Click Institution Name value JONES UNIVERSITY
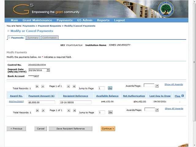 coord(119,45)
